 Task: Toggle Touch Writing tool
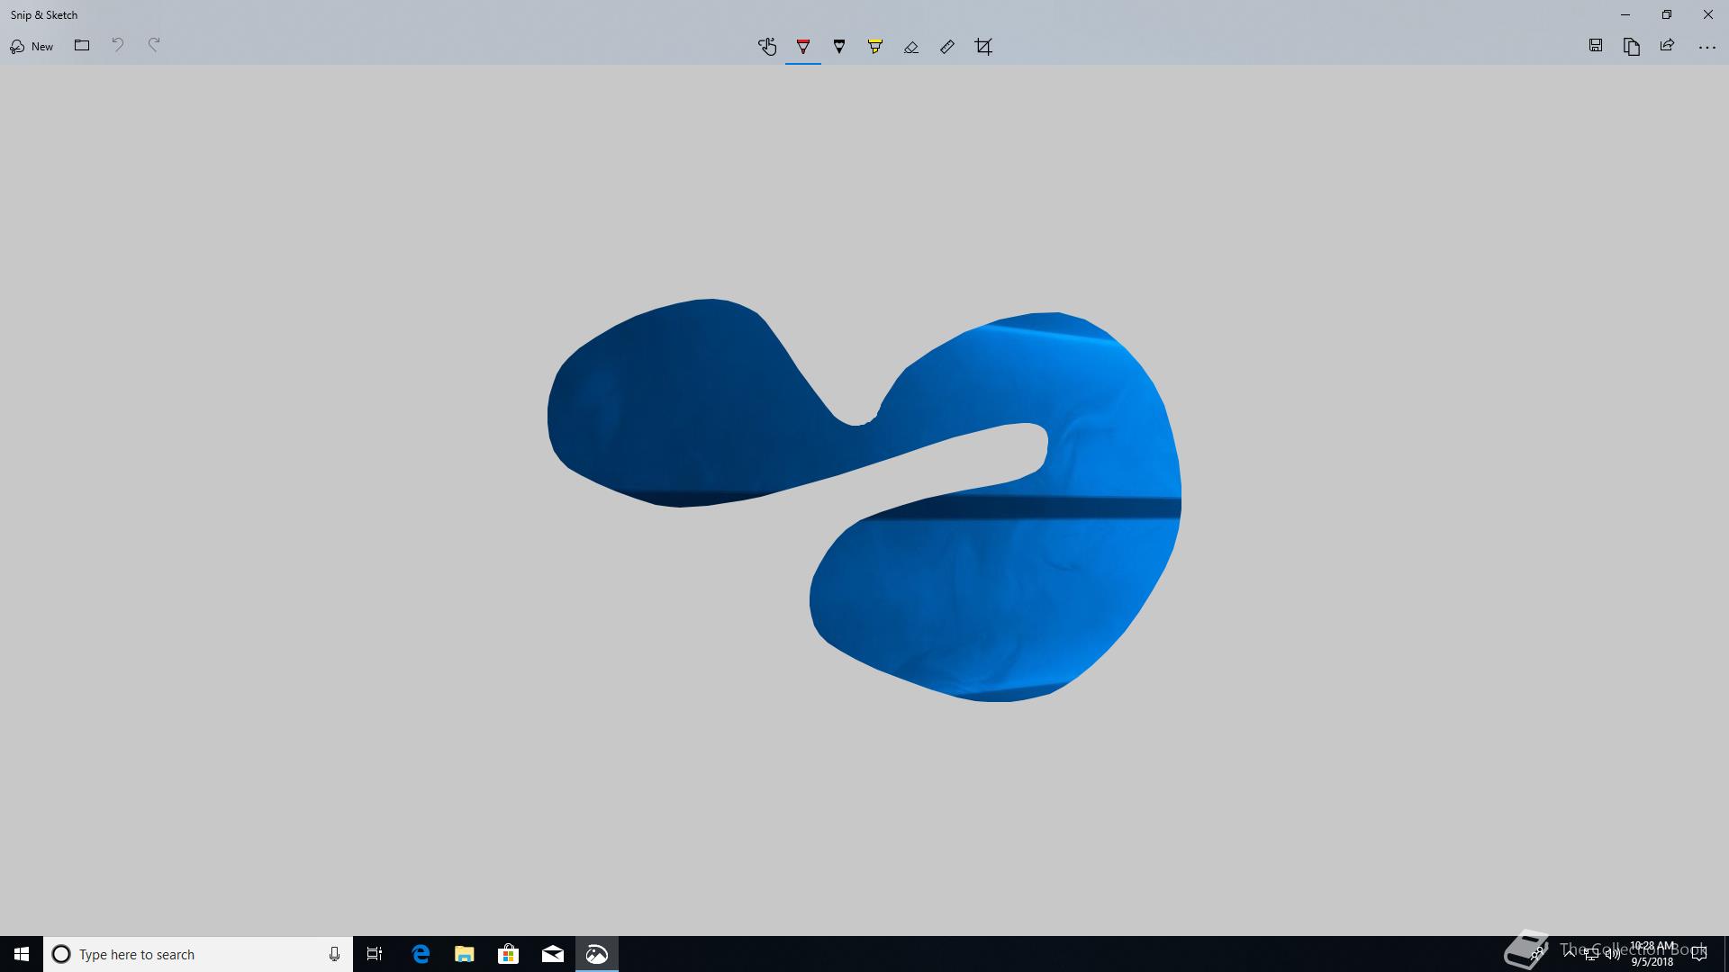[x=767, y=47]
